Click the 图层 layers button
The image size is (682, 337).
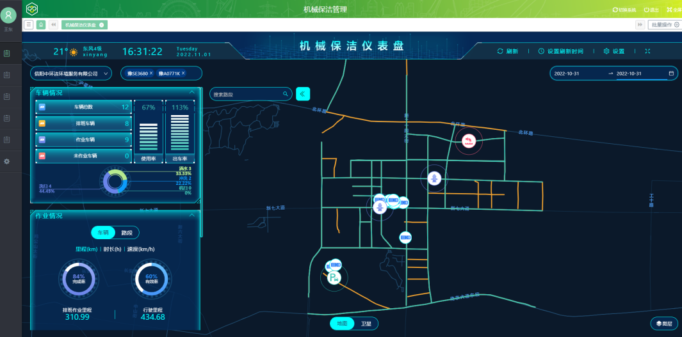pos(663,324)
